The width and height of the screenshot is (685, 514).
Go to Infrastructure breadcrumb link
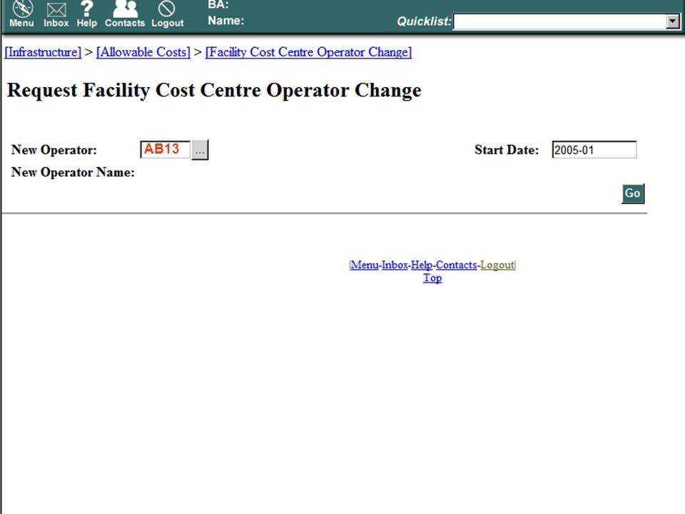(43, 52)
